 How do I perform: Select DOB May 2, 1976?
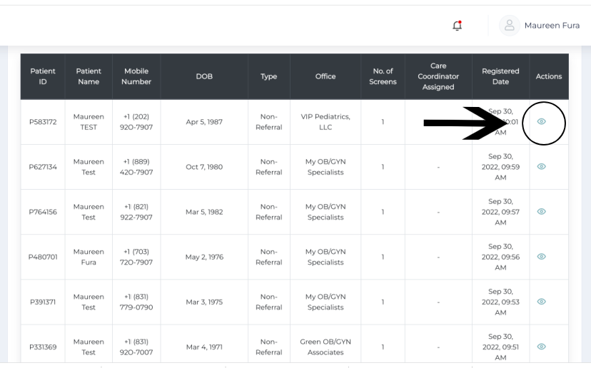pos(204,257)
